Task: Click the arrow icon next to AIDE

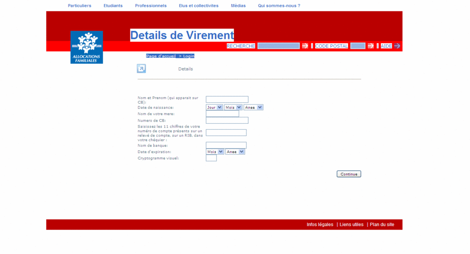Action: [x=397, y=46]
